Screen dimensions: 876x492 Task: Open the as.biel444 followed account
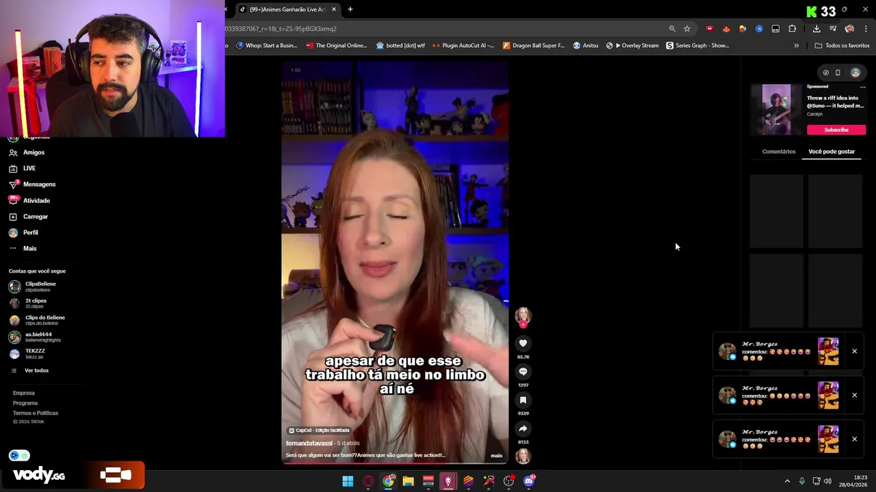(x=35, y=337)
